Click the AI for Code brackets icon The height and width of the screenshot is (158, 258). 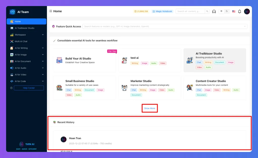click(x=12, y=81)
